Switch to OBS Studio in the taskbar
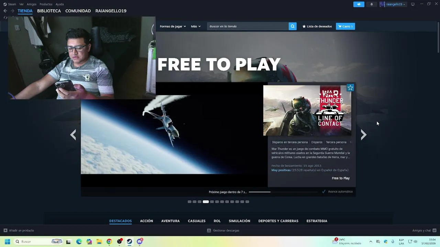Screen dimensions: 440x247 tap(119, 242)
